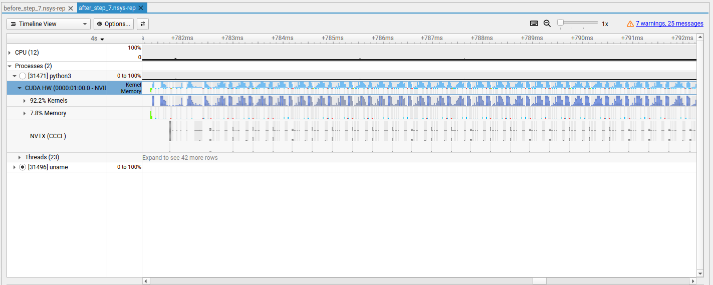Viewport: 713px width, 285px height.
Task: Switch to the before_step_7.nsys-rep tab
Action: (x=35, y=8)
